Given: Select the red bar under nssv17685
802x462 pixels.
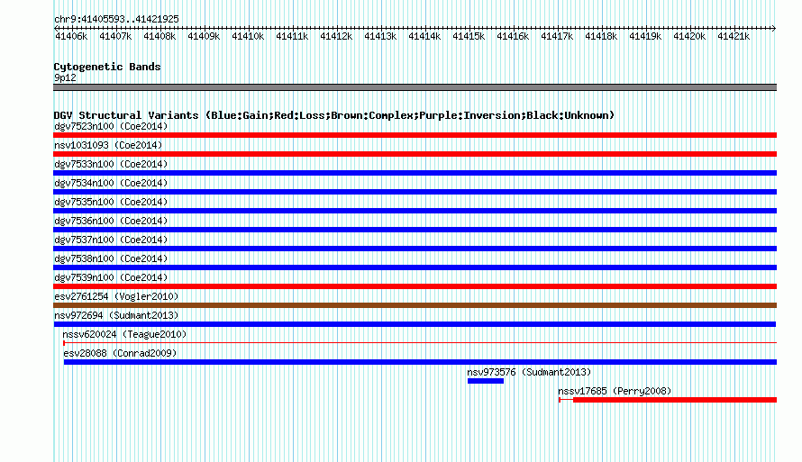Looking at the screenshot, I should 675,400.
